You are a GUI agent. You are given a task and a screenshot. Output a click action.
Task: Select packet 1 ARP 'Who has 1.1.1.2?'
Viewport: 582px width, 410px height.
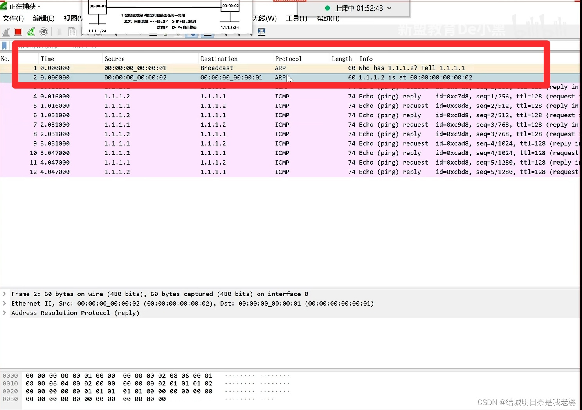coord(290,68)
